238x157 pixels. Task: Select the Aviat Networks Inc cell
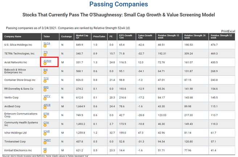22,62
